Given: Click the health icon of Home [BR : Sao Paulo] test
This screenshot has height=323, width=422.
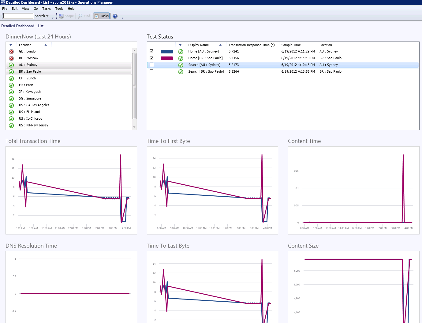Looking at the screenshot, I should coord(181,58).
